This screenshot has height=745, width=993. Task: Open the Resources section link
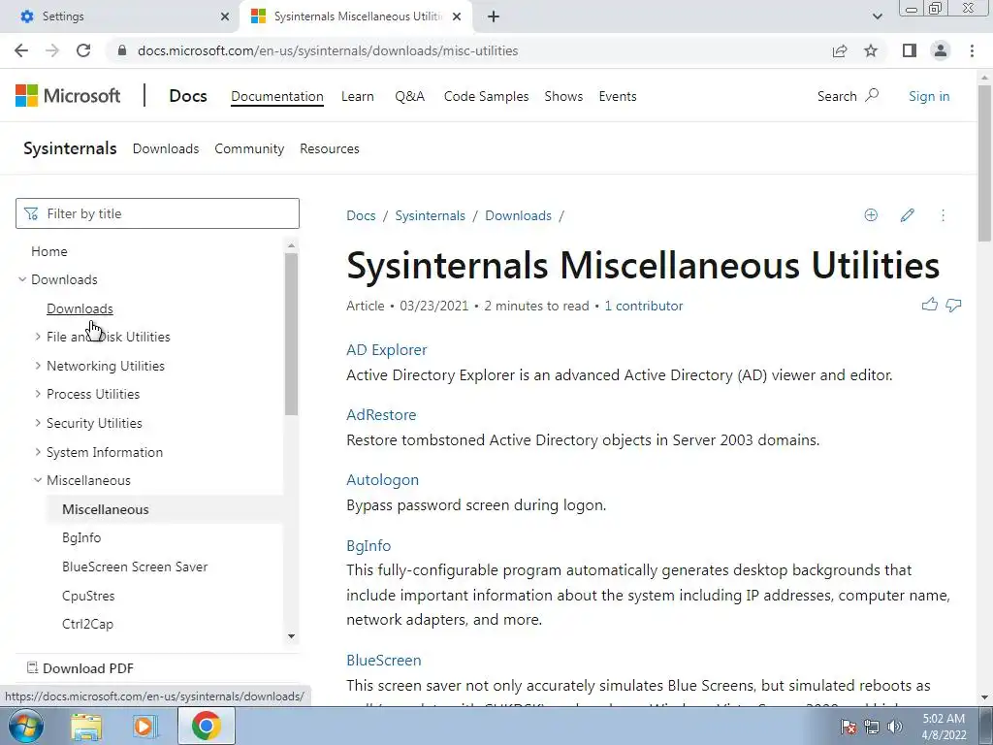coord(330,148)
